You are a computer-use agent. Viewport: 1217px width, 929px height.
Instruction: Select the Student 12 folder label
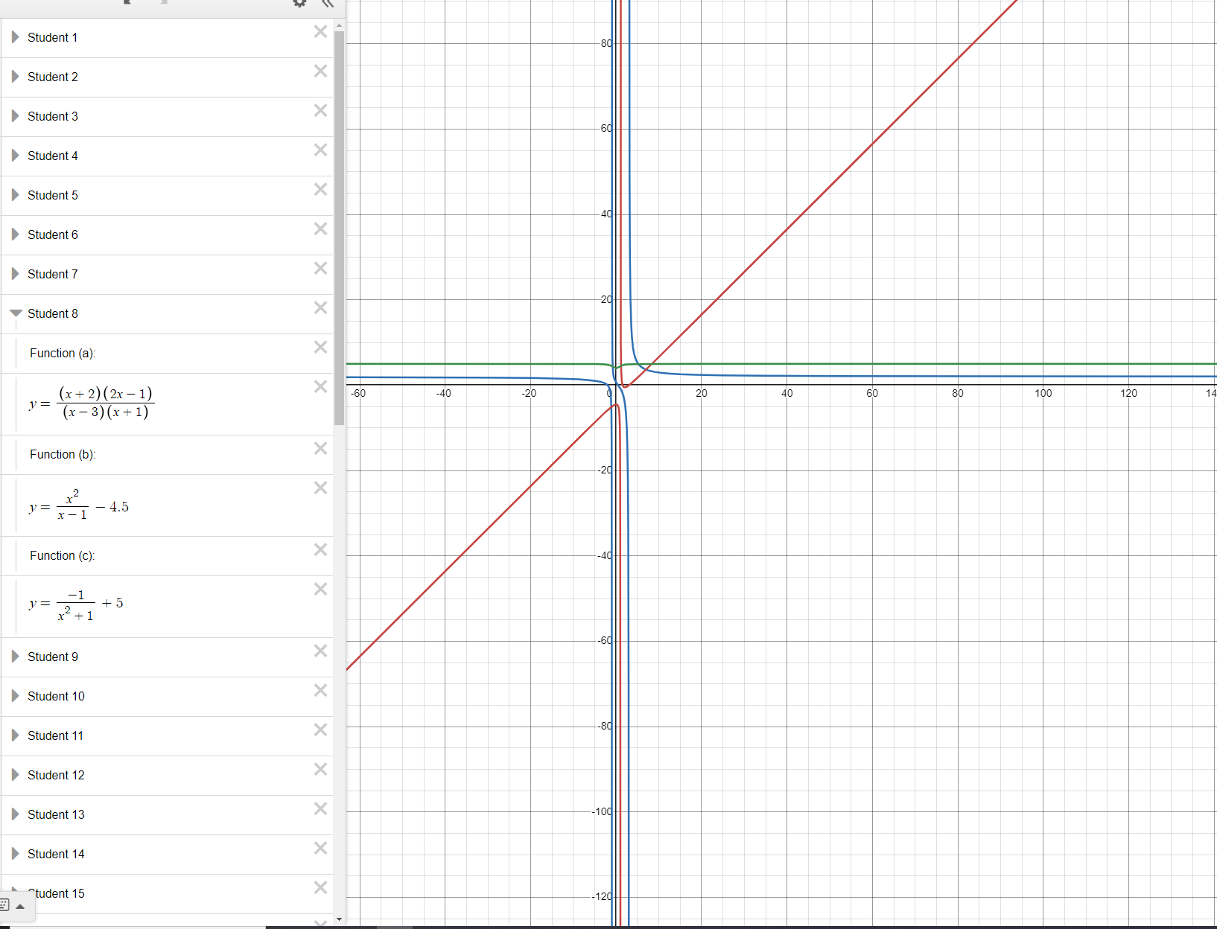pyautogui.click(x=57, y=774)
